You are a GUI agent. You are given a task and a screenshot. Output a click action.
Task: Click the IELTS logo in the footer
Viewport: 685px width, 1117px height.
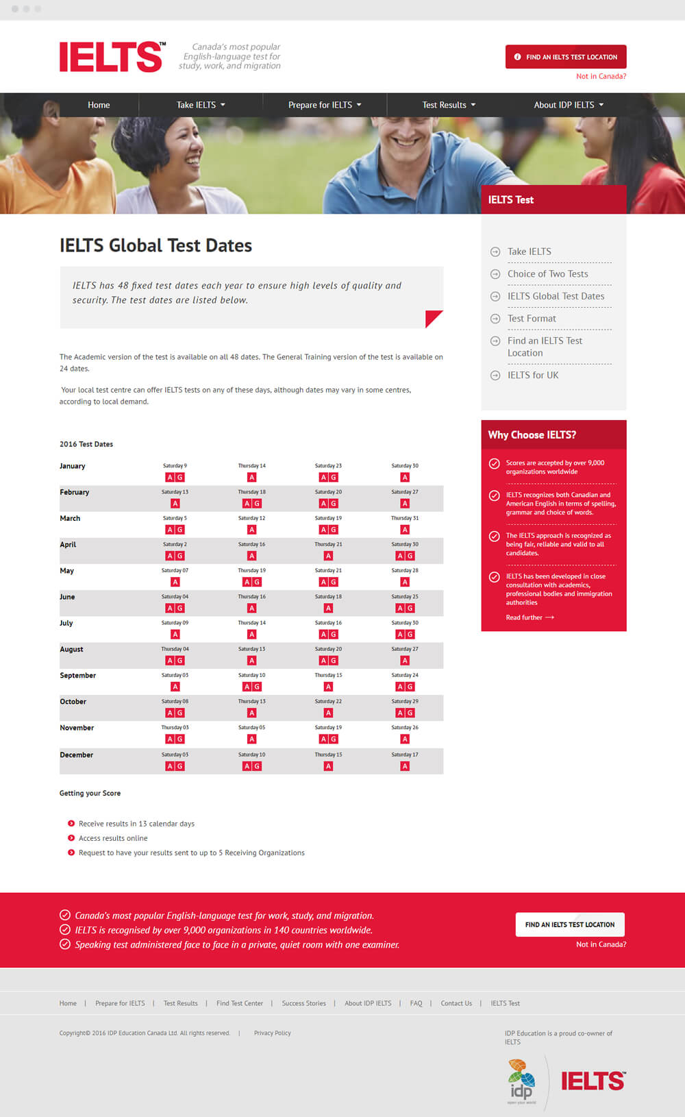coord(593,1081)
